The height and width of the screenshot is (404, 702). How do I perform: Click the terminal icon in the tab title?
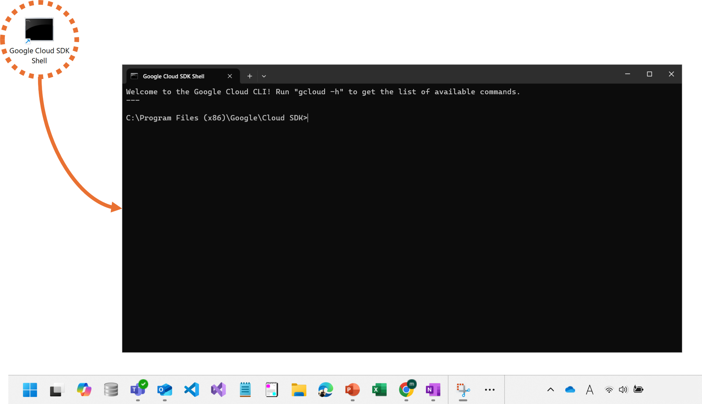[x=134, y=76]
